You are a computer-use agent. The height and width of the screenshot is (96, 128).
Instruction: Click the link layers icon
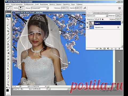point(97,49)
